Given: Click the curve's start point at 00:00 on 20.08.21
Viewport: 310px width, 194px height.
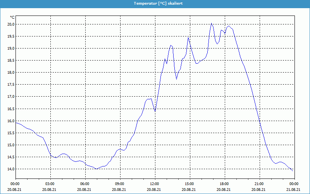Looking at the screenshot, I should [x=15, y=123].
